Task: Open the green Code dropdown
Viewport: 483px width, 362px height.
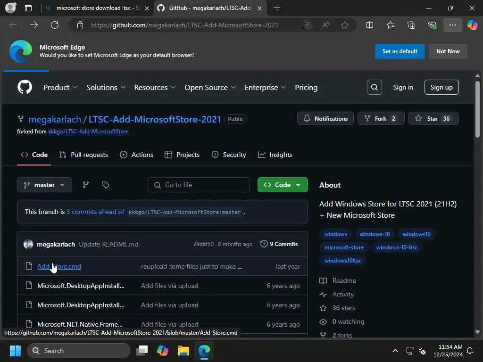Action: coord(283,185)
